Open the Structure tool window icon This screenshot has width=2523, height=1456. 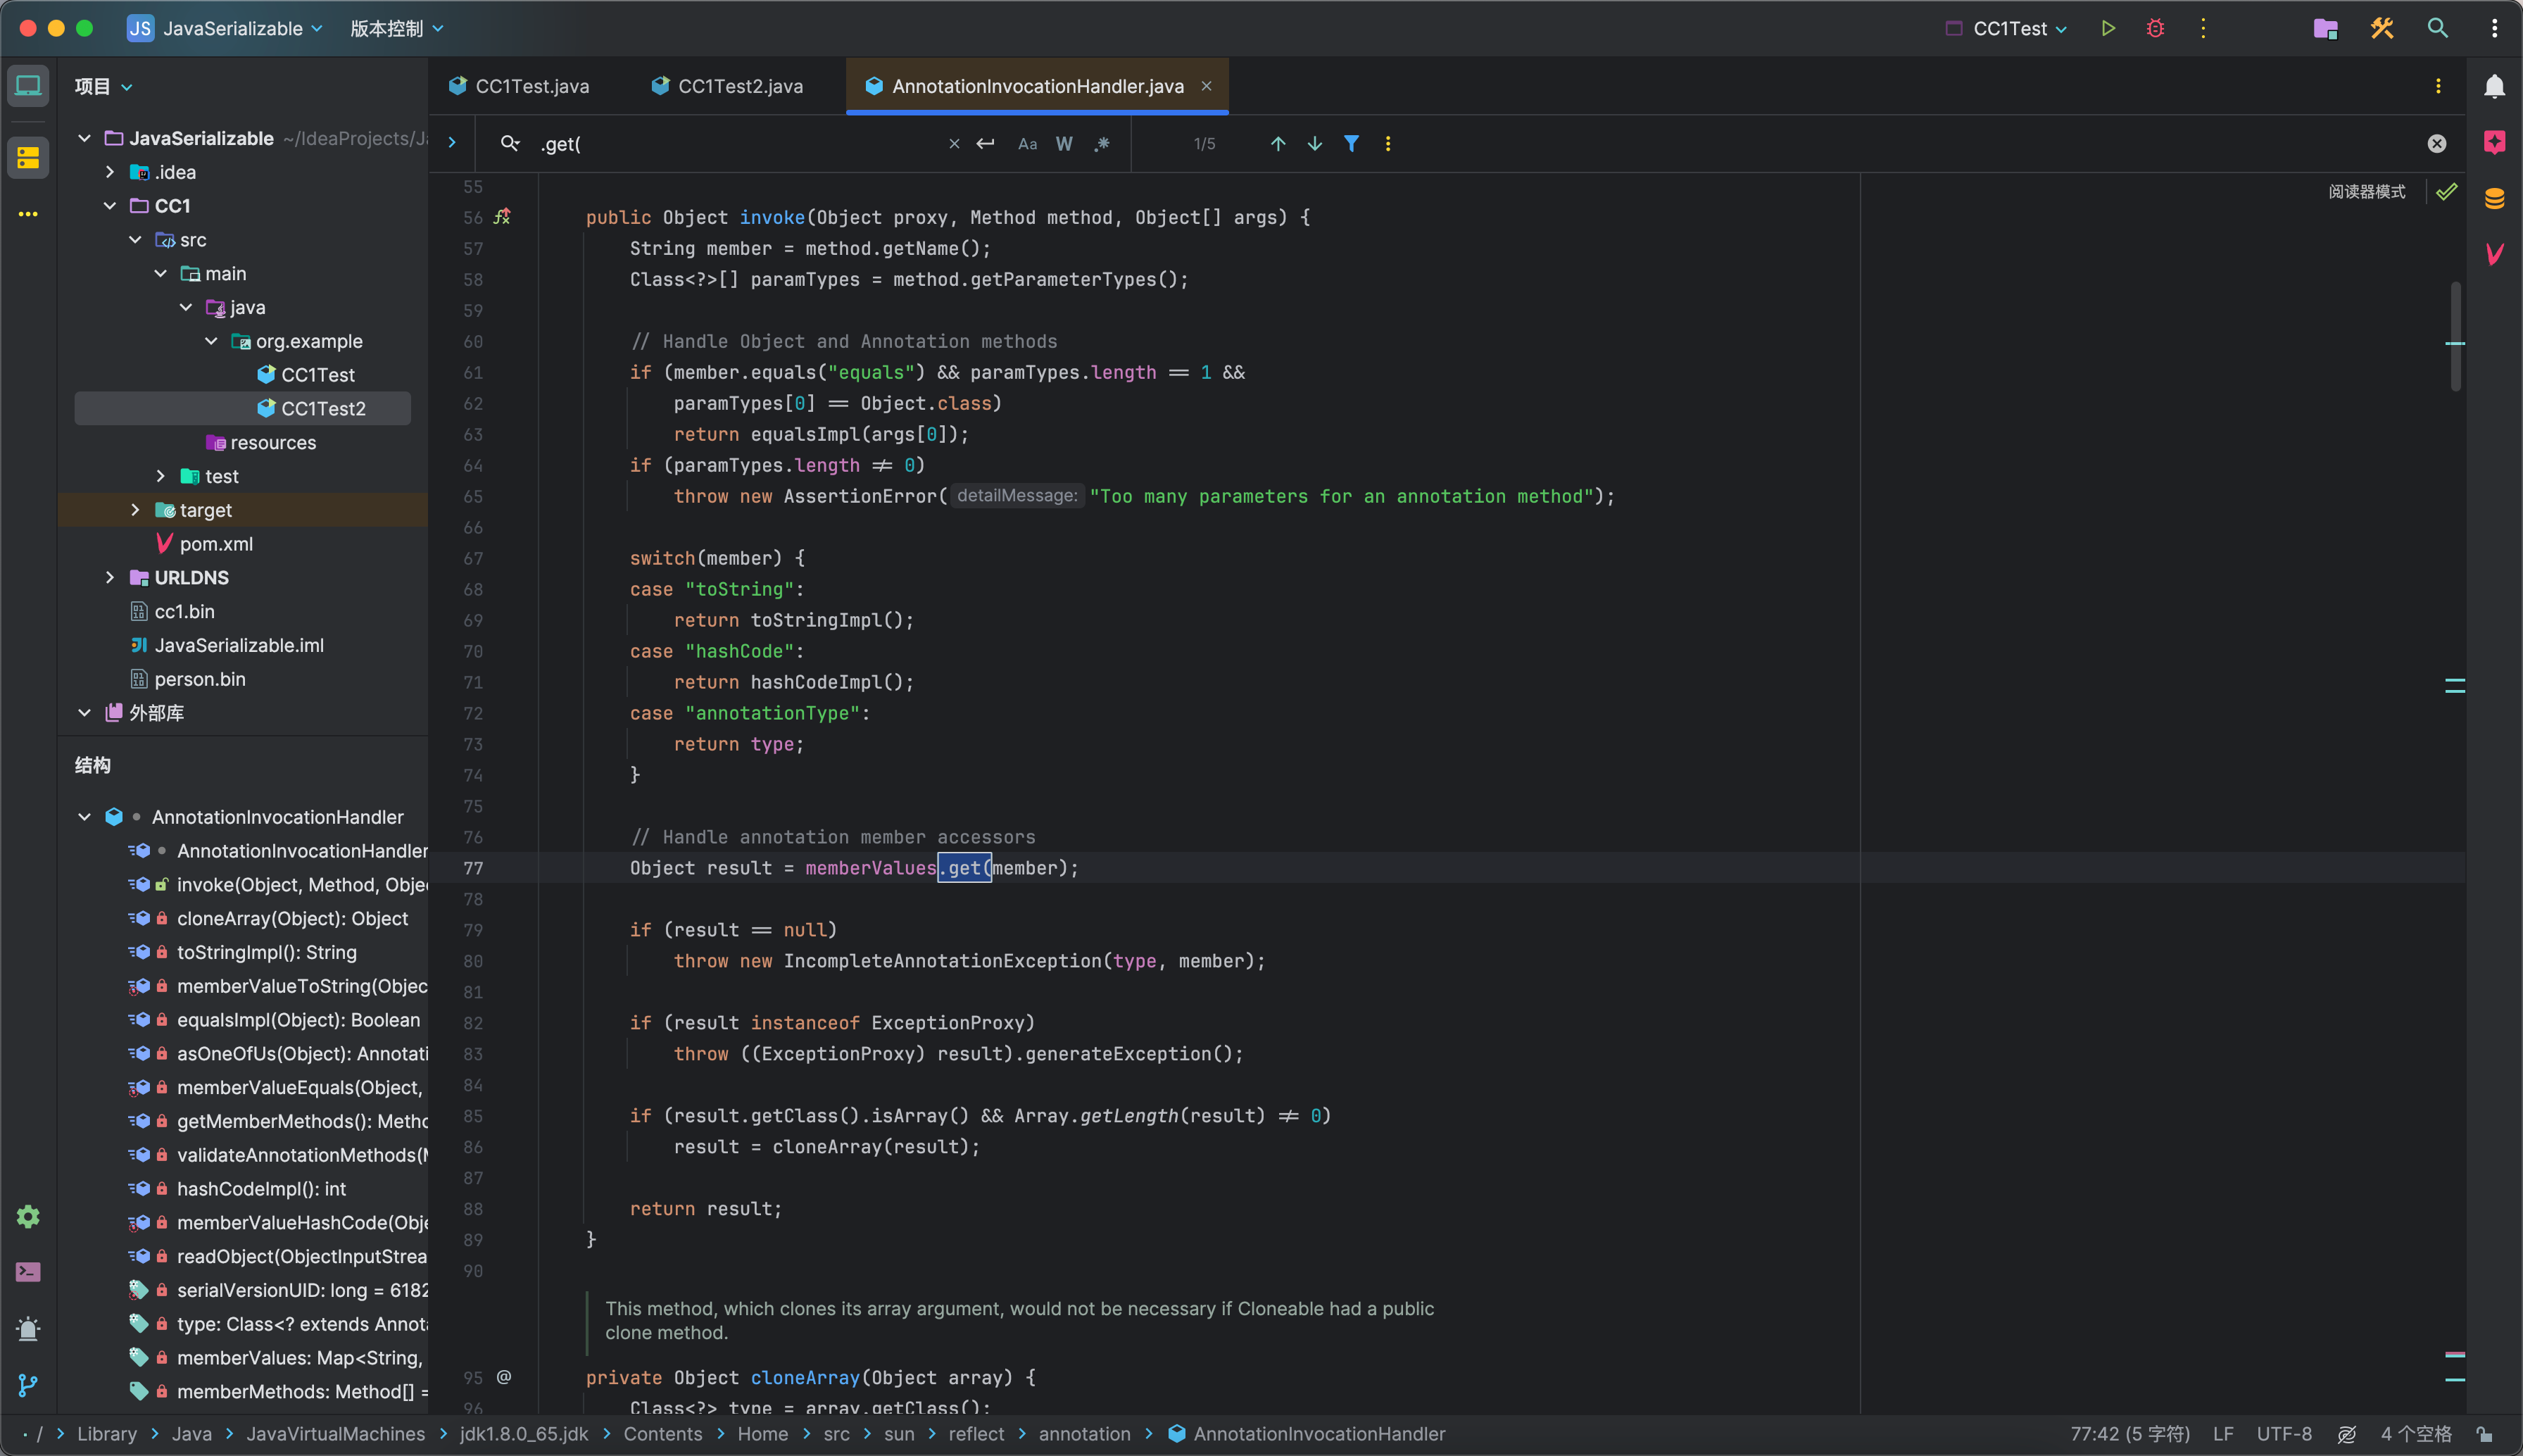point(28,157)
